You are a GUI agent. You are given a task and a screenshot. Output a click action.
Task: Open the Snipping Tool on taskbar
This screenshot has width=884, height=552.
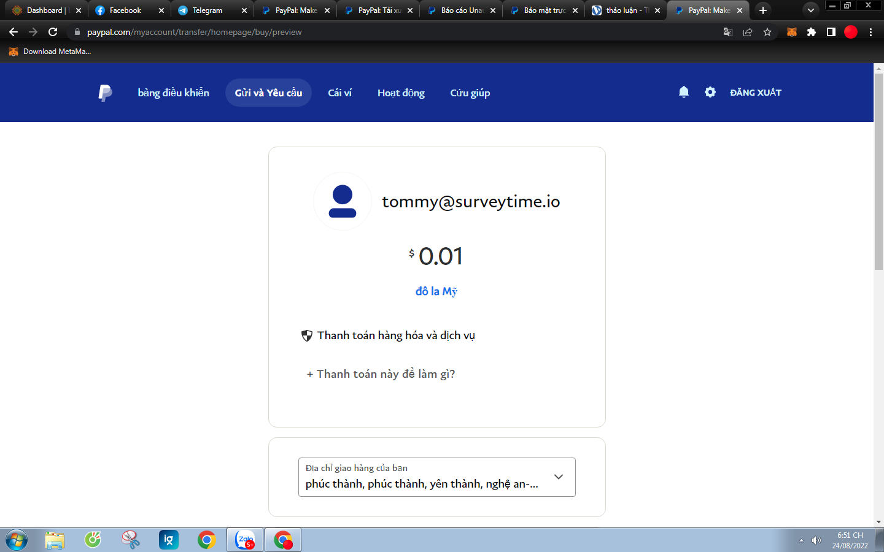pyautogui.click(x=131, y=540)
